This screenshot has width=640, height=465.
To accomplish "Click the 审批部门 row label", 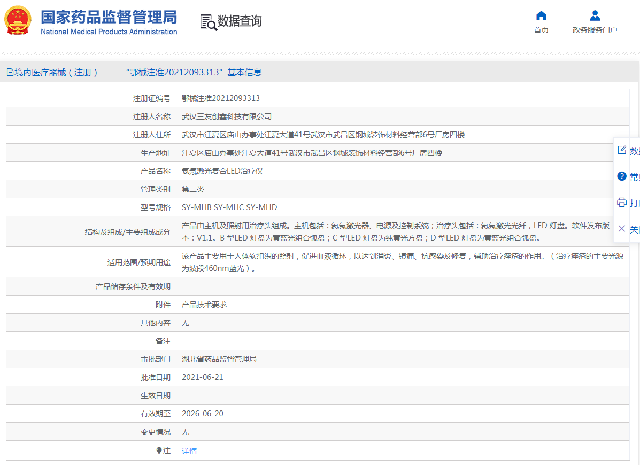I will 156,359.
